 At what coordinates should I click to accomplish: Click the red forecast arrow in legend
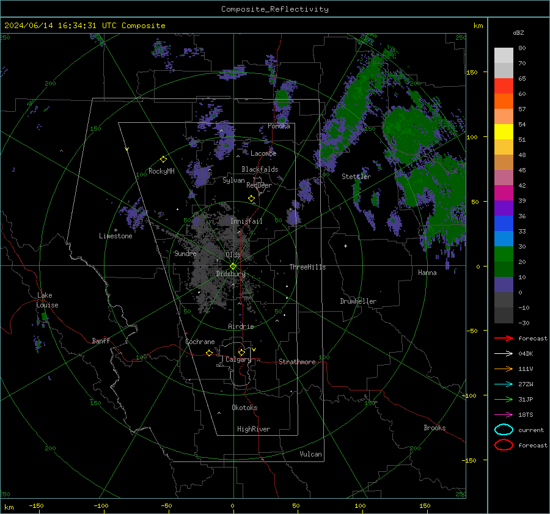point(504,338)
